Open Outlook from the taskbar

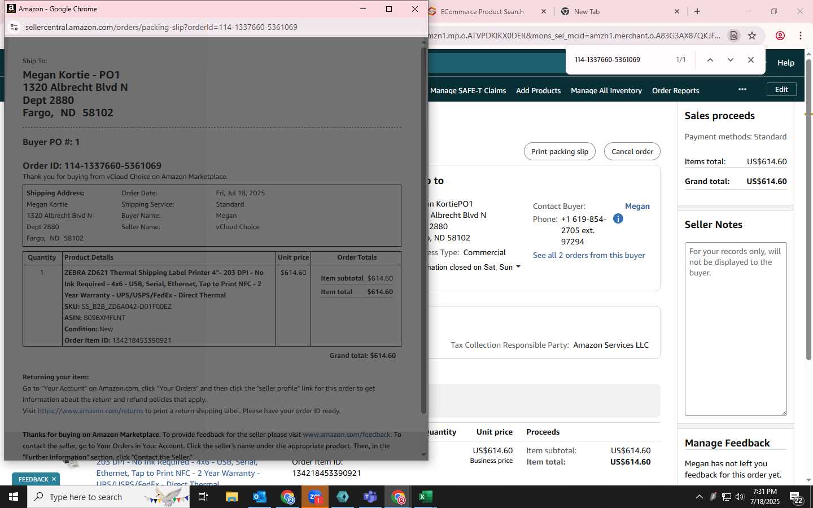click(260, 497)
